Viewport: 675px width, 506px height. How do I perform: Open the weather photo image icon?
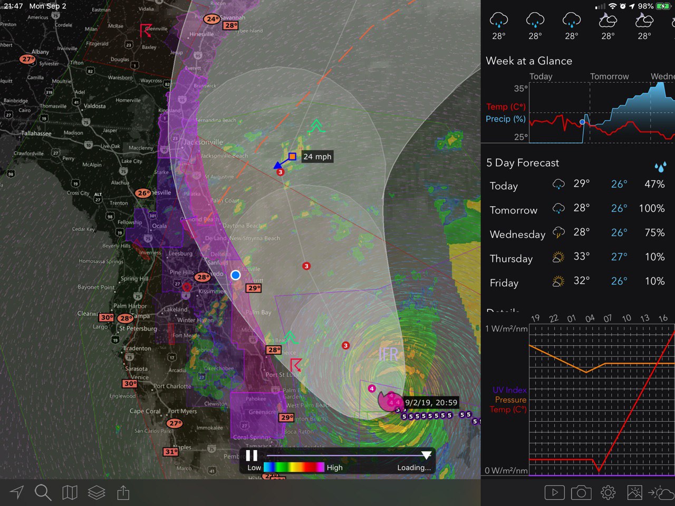pyautogui.click(x=634, y=492)
